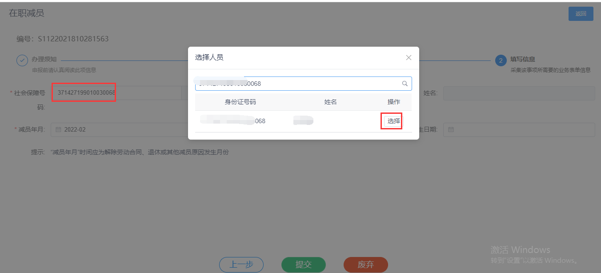Open the 出生日期 date field
The height and width of the screenshot is (273, 601).
point(519,130)
